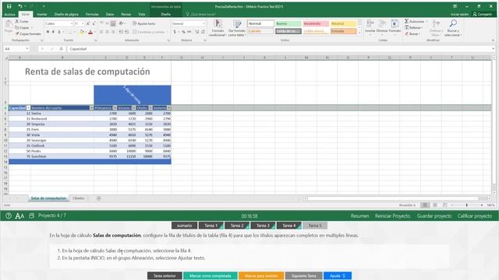
Task: Open Capacidad column filter dropdown
Action: 28,108
